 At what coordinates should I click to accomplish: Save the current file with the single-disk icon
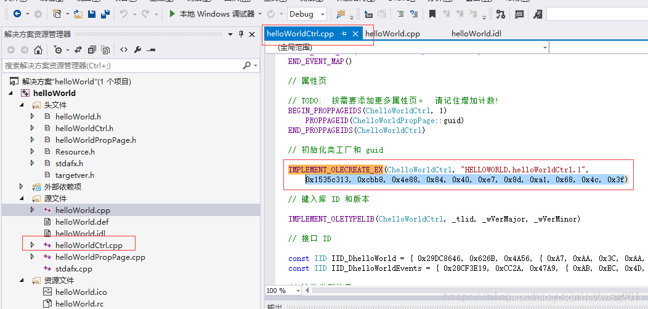coord(92,14)
